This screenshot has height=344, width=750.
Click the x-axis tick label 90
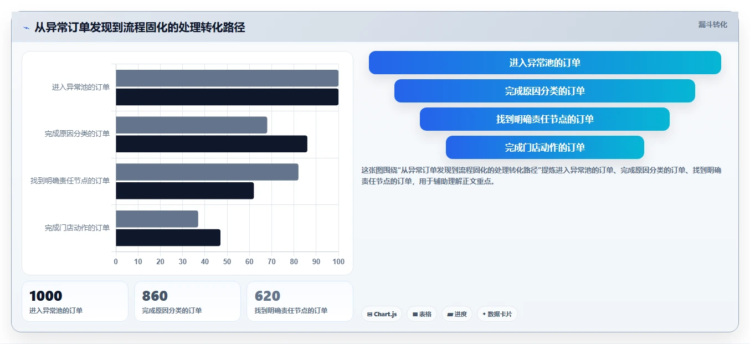(316, 261)
